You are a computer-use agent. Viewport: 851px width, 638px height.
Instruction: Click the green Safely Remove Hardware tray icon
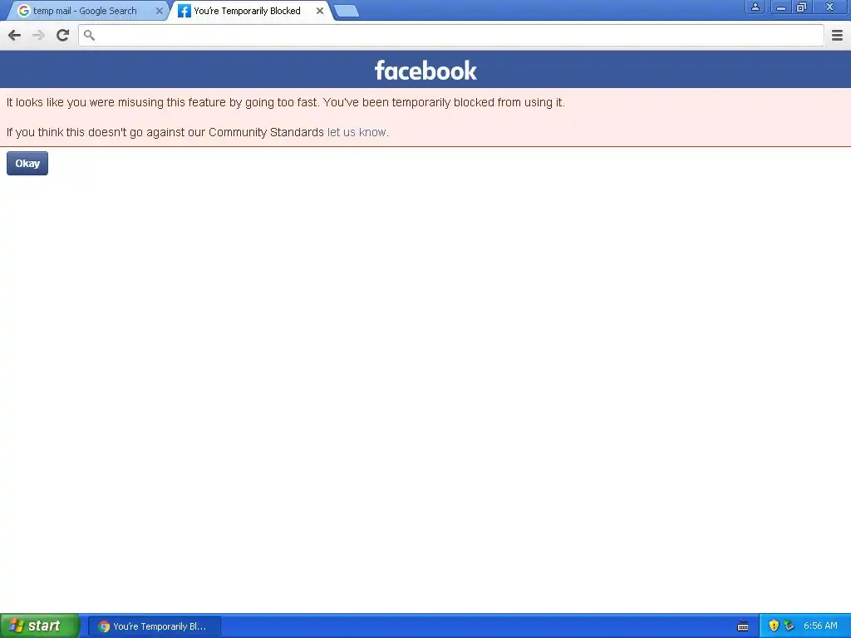click(x=790, y=626)
